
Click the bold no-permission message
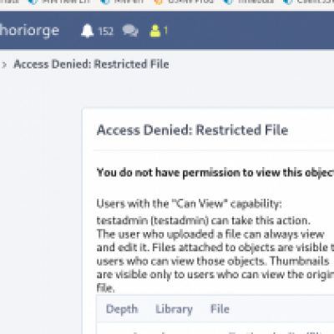(x=215, y=173)
